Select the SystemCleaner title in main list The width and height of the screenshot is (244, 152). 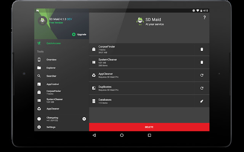[108, 59]
